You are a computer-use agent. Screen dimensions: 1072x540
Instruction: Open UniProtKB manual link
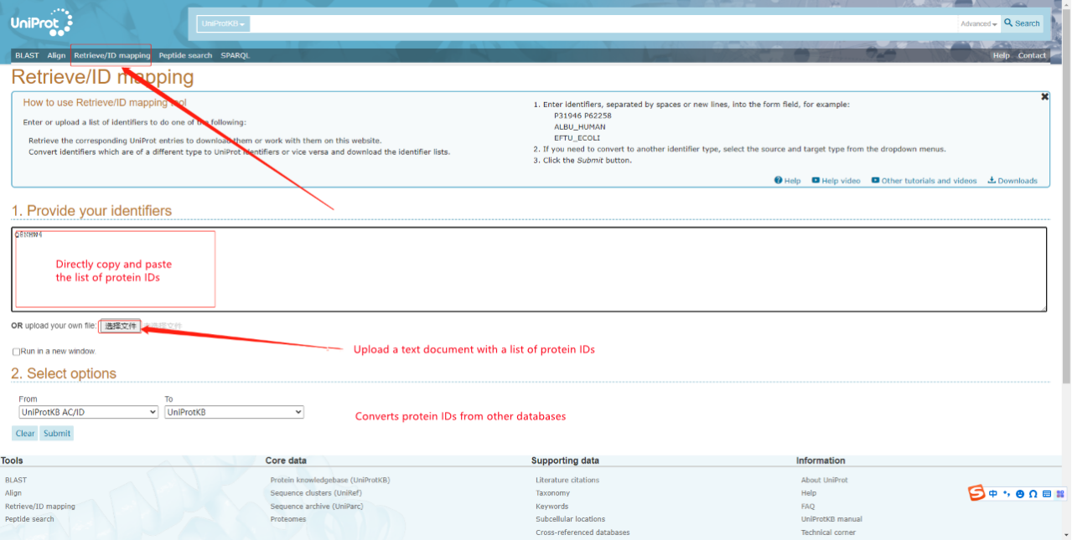pos(831,519)
